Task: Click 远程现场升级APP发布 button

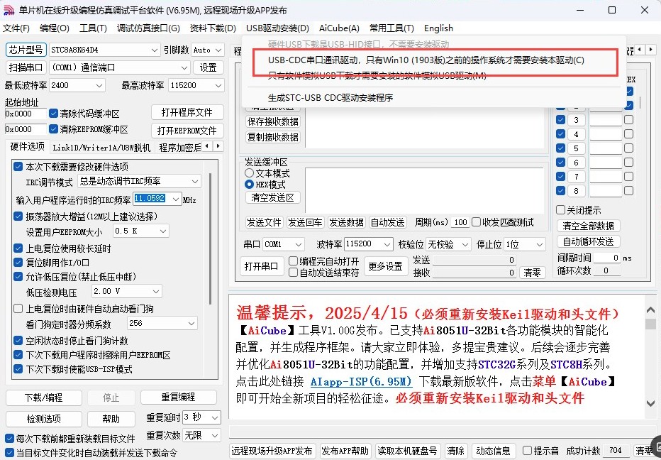Action: (272, 451)
